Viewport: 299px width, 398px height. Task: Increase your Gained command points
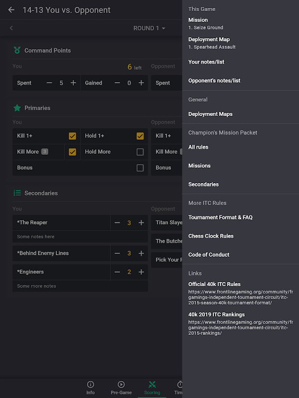pyautogui.click(x=141, y=83)
